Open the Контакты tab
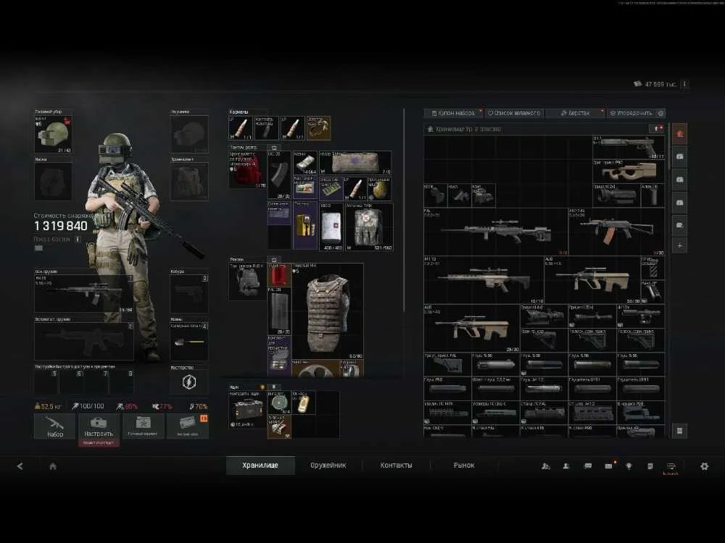 pyautogui.click(x=397, y=466)
